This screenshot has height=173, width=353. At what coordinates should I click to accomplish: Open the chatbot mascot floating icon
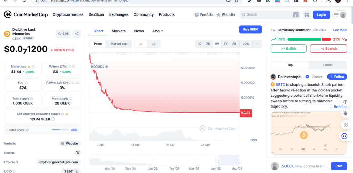click(x=344, y=136)
